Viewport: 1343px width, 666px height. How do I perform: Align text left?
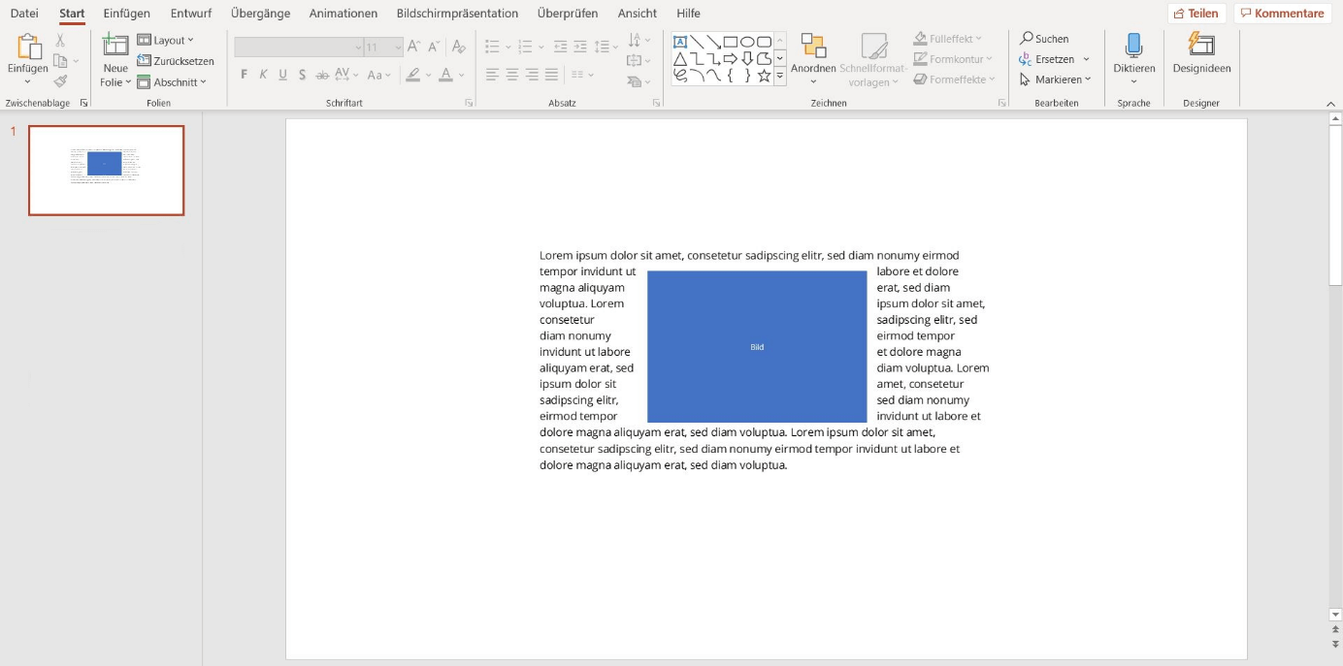coord(492,75)
